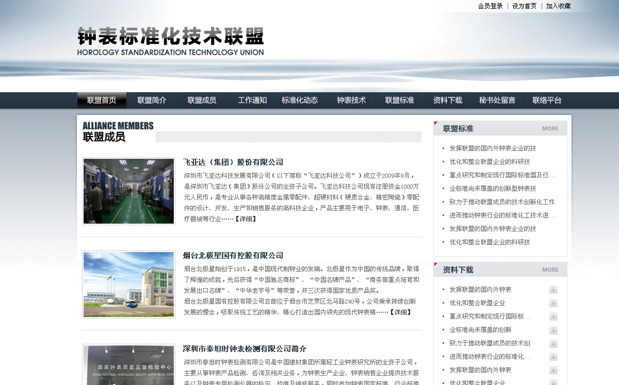Screen dimensions: 619x385
Task: Open 飞亚达（集团）股份有限公司 title
Action: (x=233, y=162)
